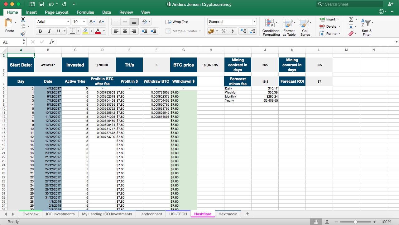This screenshot has width=399, height=225.
Task: Open the Overview sheet tab
Action: 31,214
